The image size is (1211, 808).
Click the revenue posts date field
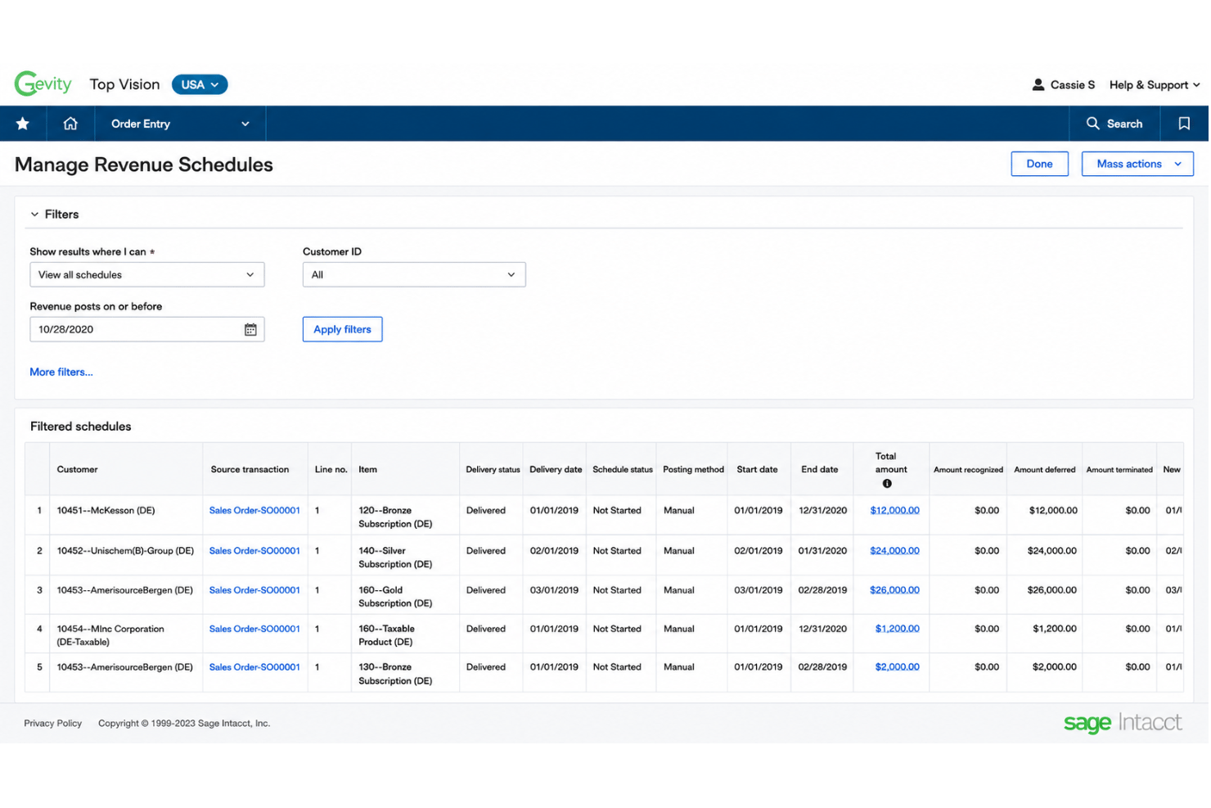pos(147,330)
